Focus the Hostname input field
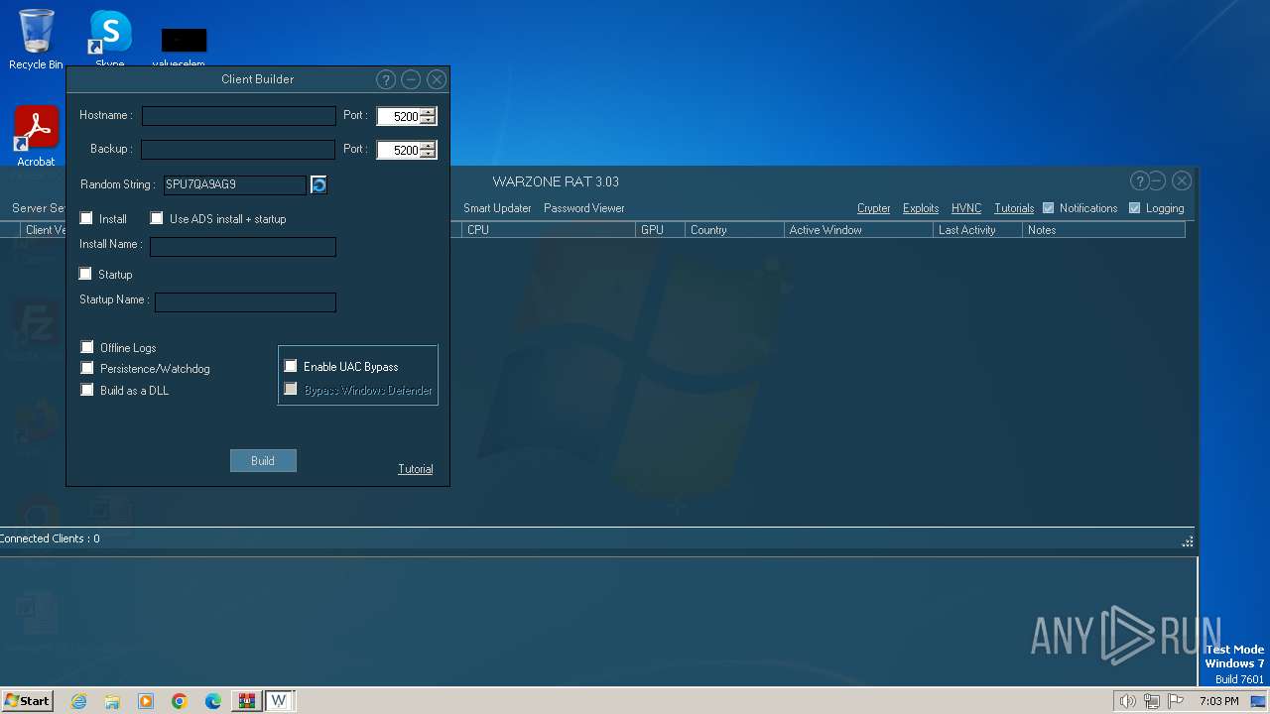This screenshot has height=714, width=1270. 238,116
